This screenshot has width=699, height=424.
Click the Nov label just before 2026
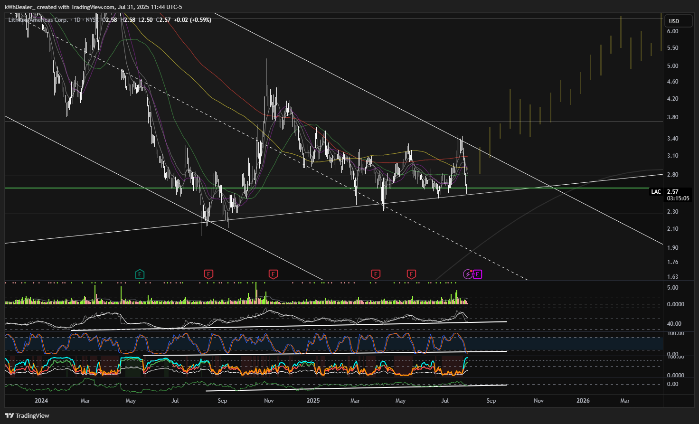(538, 401)
